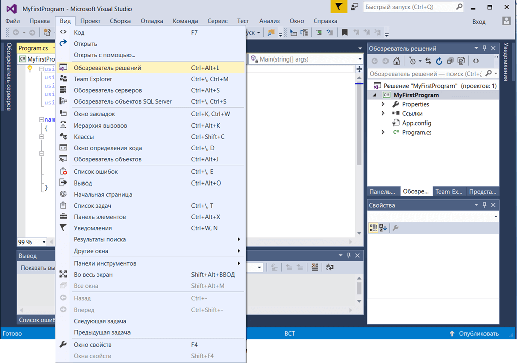Click the Refresh icon in Solution Explorer toolbar
This screenshot has height=363, width=517.
tap(439, 60)
